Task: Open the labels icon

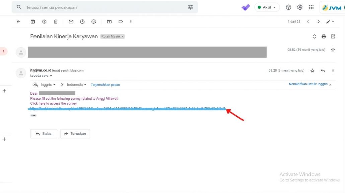Action: [x=120, y=21]
